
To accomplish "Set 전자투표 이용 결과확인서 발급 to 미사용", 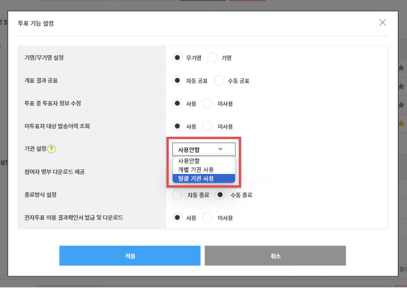I will point(207,218).
